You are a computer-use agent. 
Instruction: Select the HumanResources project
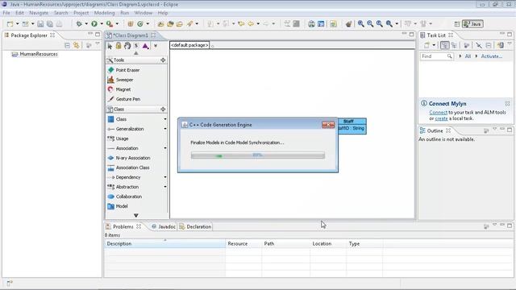click(x=35, y=54)
